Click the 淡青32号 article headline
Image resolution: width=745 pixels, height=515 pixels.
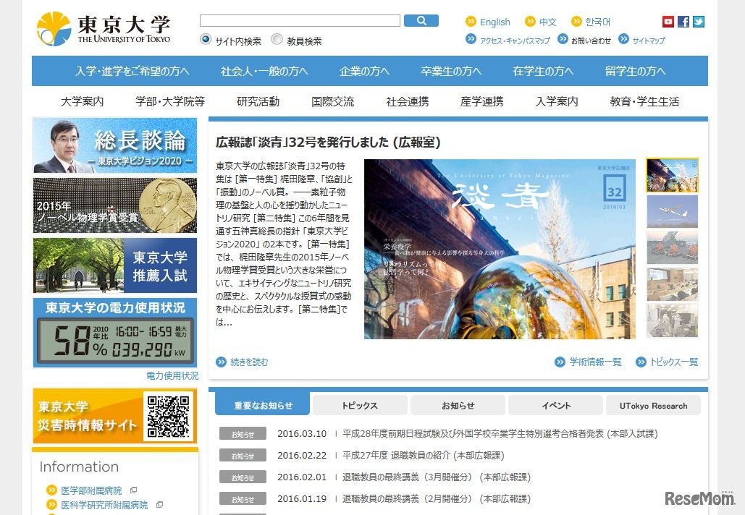pos(328,142)
